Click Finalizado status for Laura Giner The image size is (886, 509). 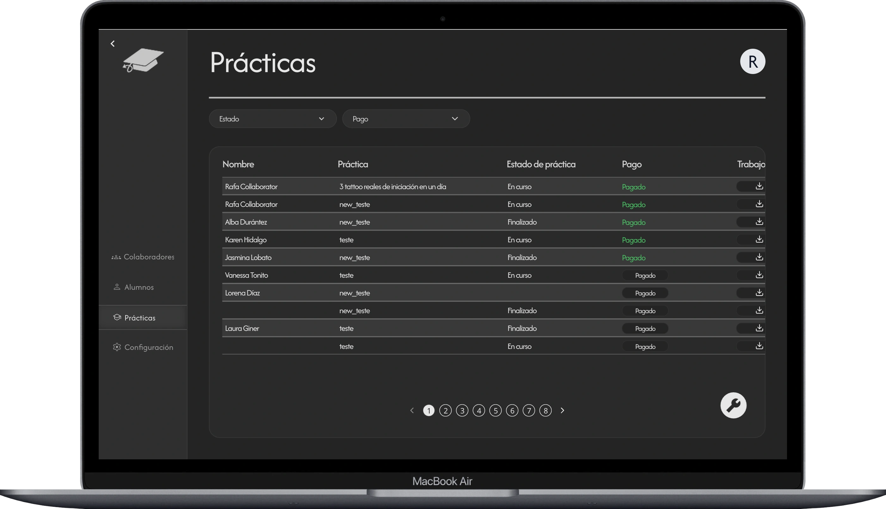point(522,328)
